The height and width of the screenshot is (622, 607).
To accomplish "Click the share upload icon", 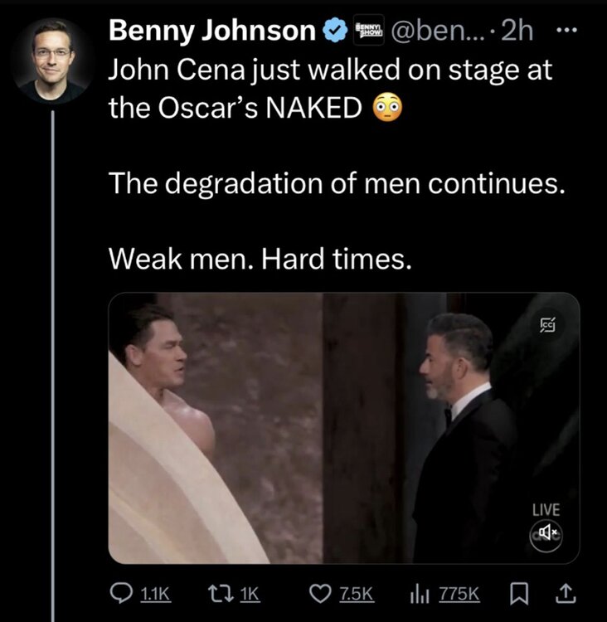I will point(568,594).
